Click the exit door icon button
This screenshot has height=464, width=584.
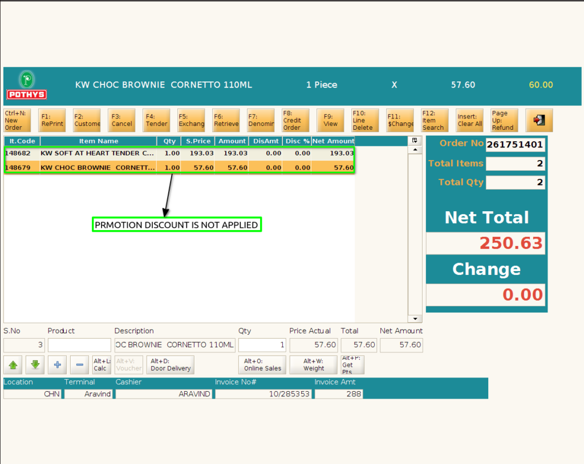click(539, 120)
